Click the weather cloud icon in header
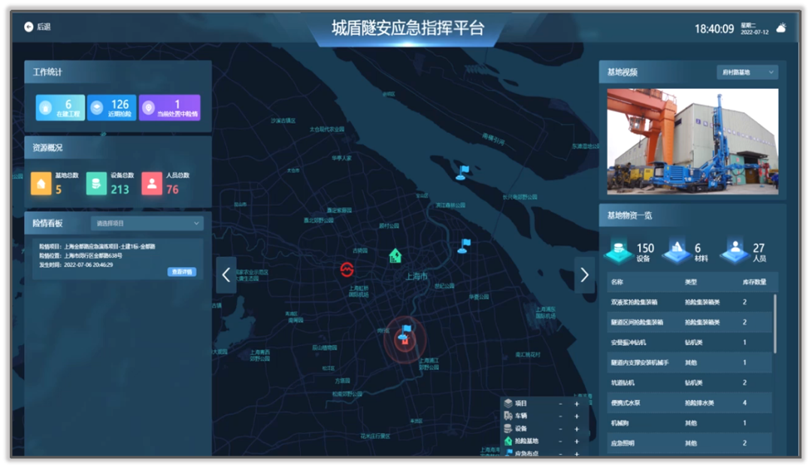 (x=781, y=28)
